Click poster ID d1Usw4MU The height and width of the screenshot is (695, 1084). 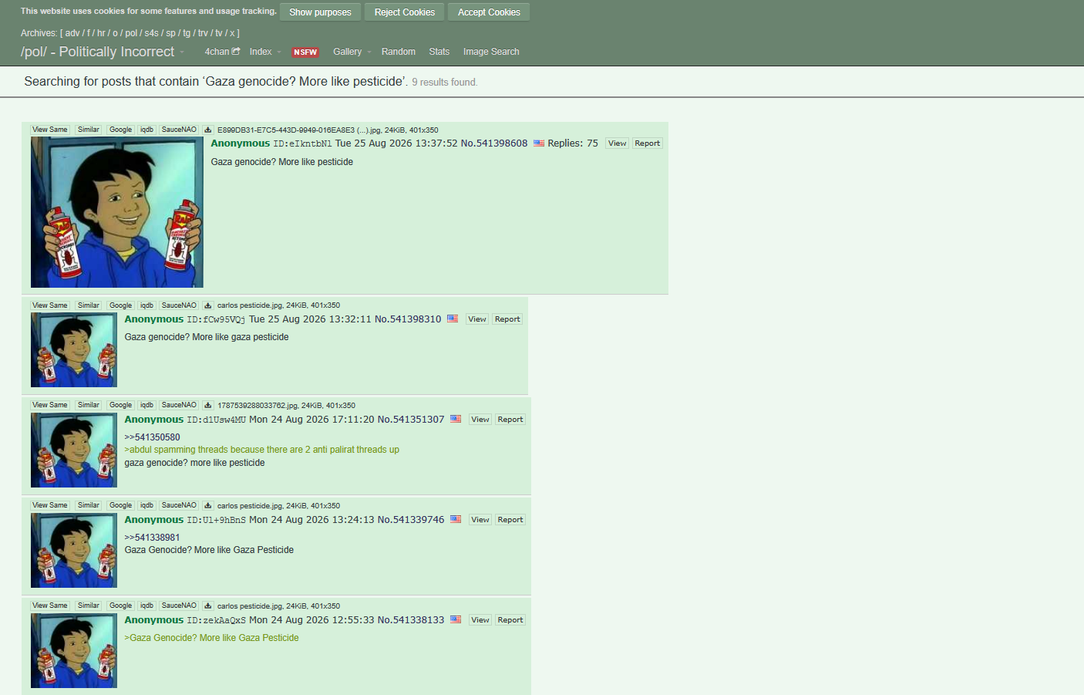pyautogui.click(x=216, y=420)
